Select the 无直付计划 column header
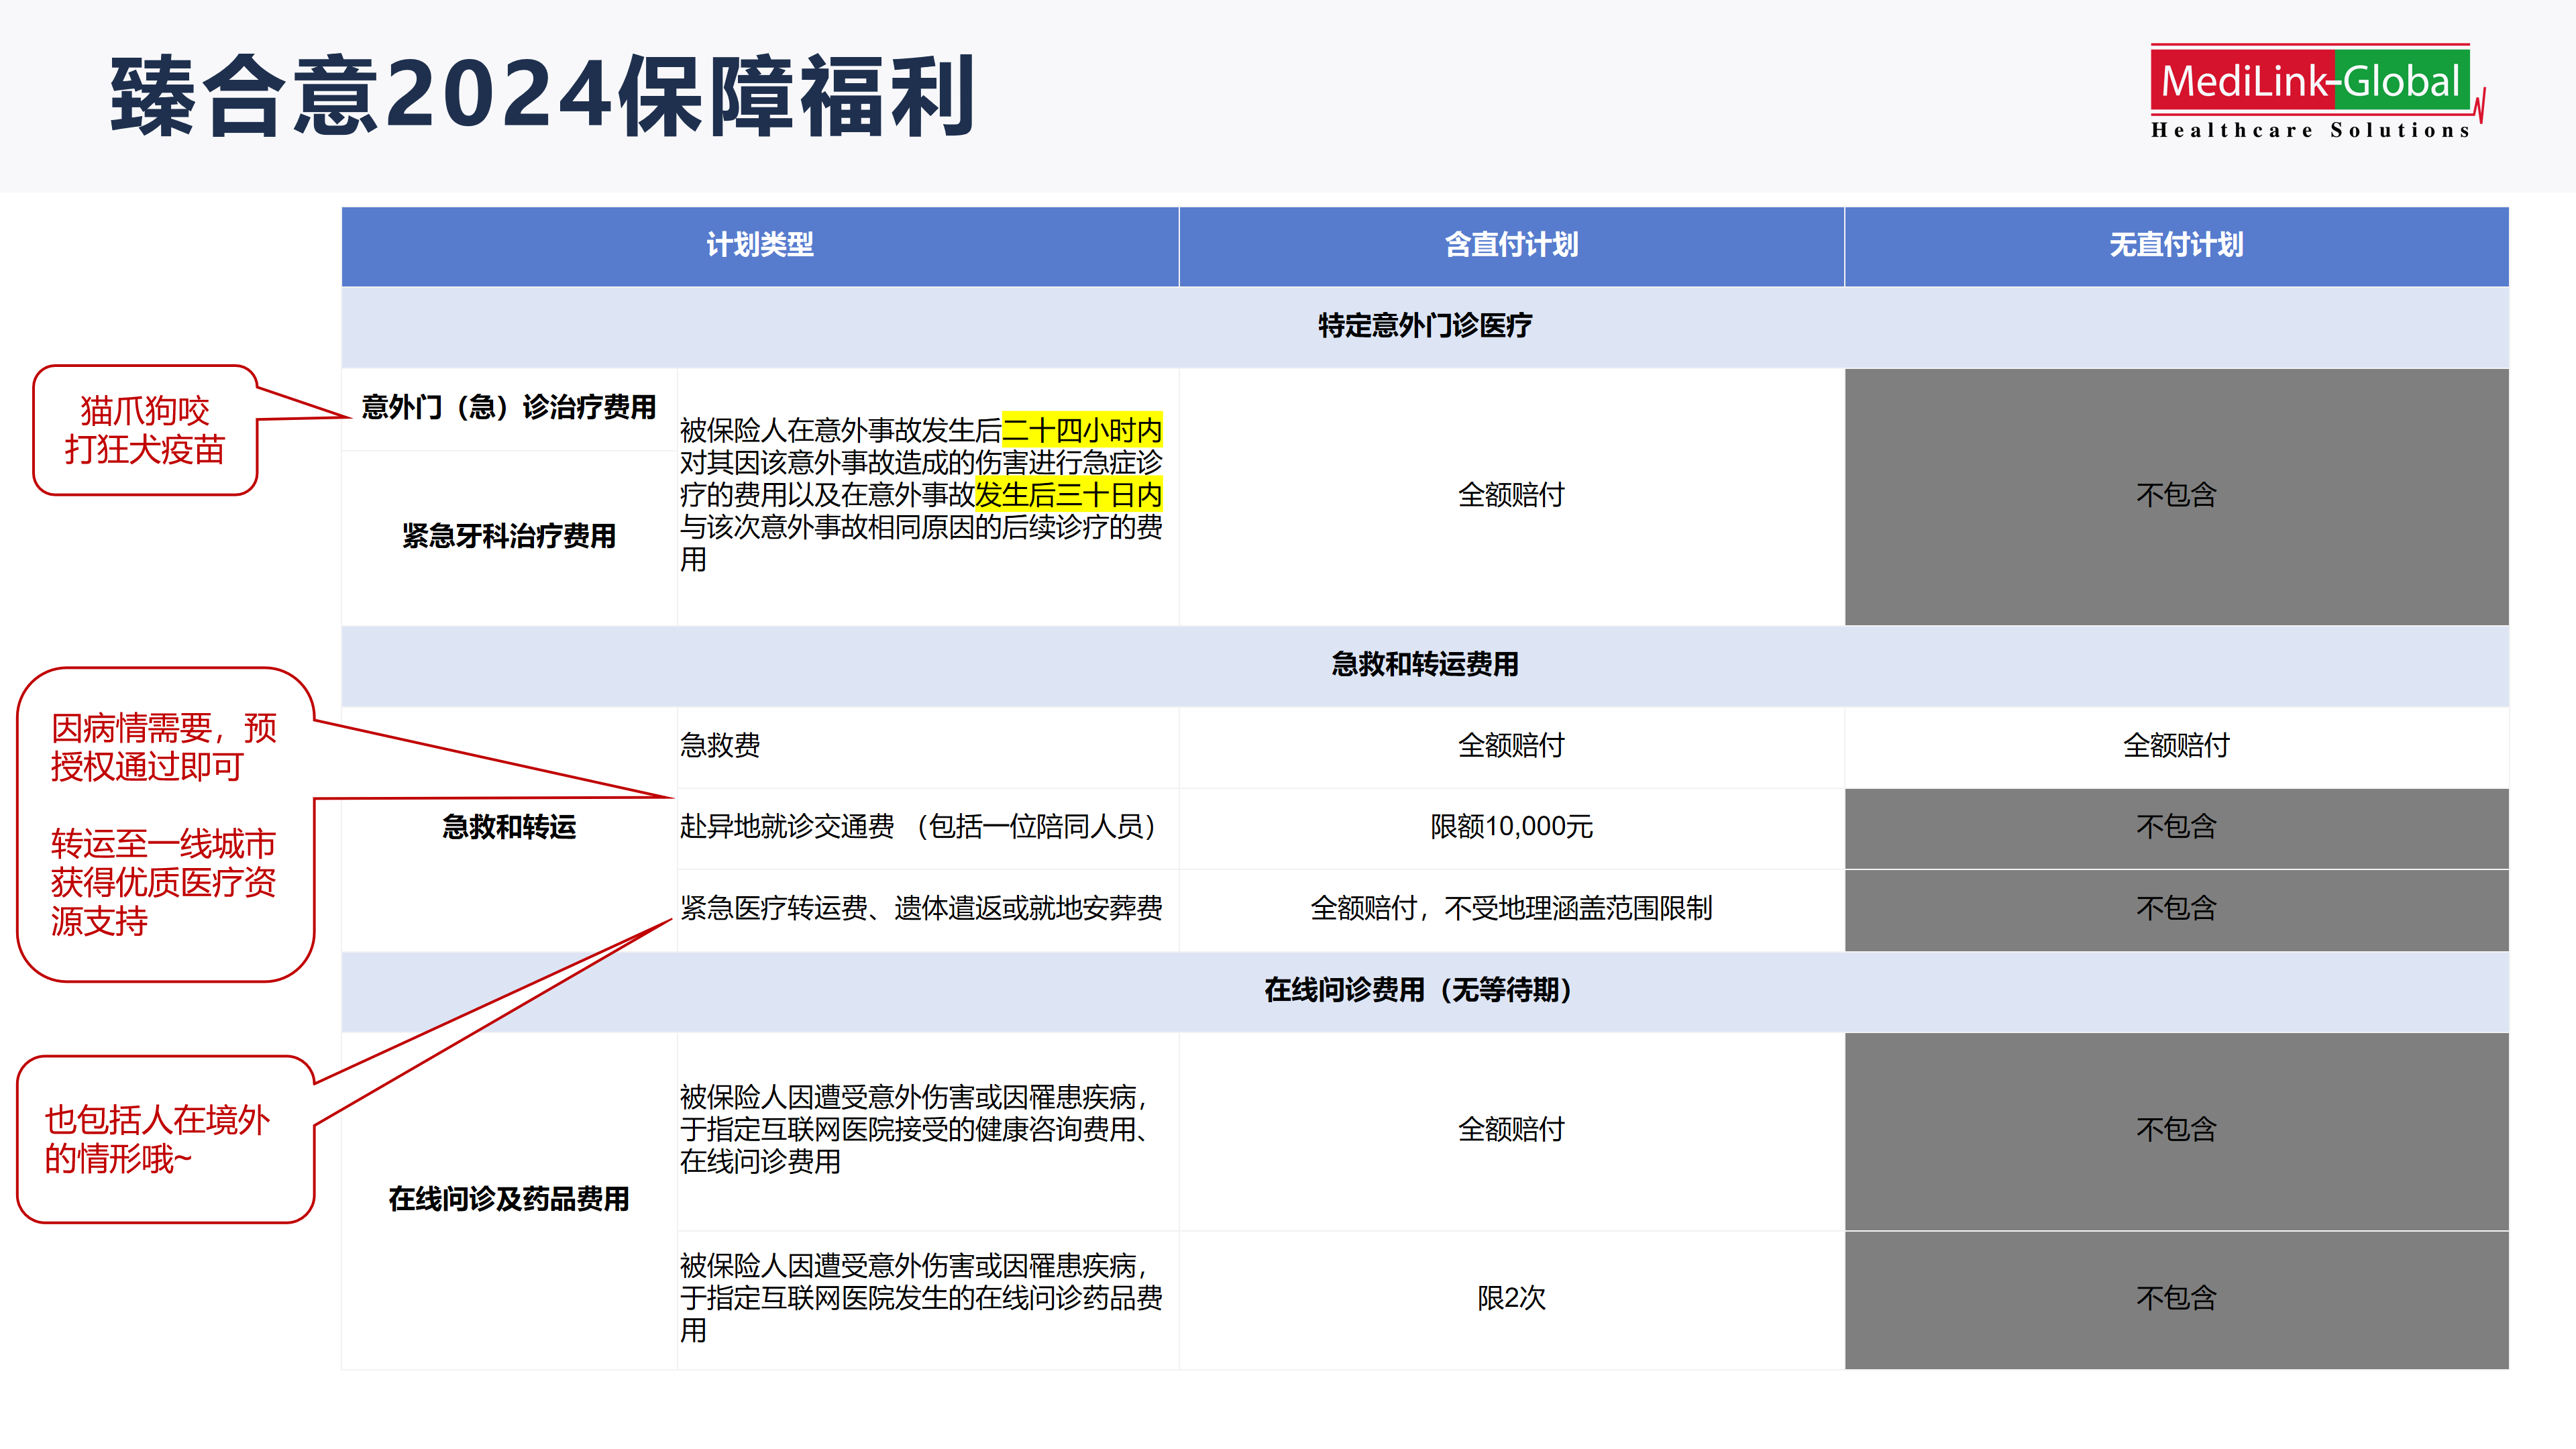 pos(2175,245)
